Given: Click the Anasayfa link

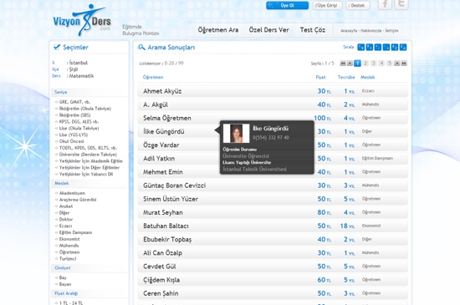Looking at the screenshot, I should point(349,31).
